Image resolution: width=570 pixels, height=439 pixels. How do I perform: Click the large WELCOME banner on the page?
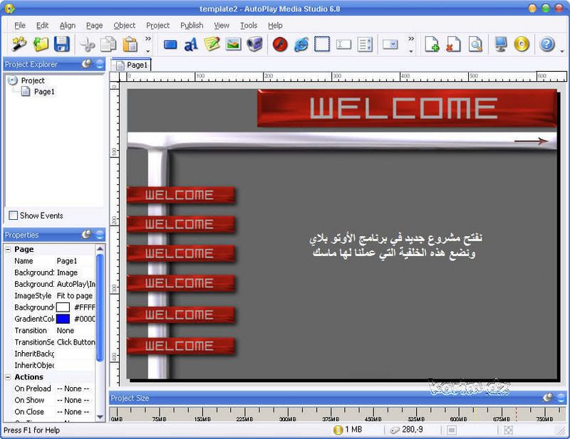click(407, 108)
